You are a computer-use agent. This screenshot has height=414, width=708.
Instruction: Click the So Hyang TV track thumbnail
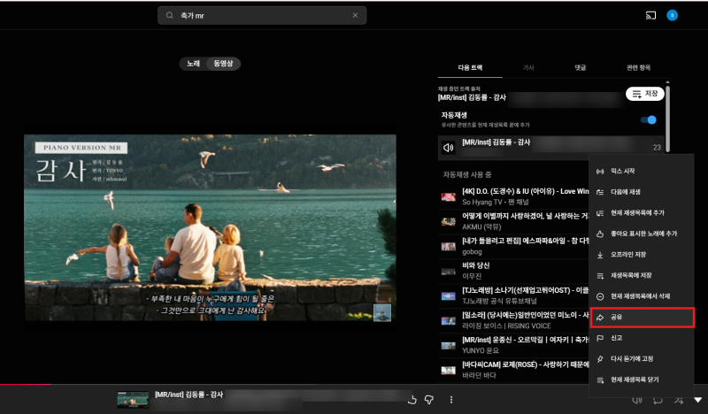tap(449, 197)
